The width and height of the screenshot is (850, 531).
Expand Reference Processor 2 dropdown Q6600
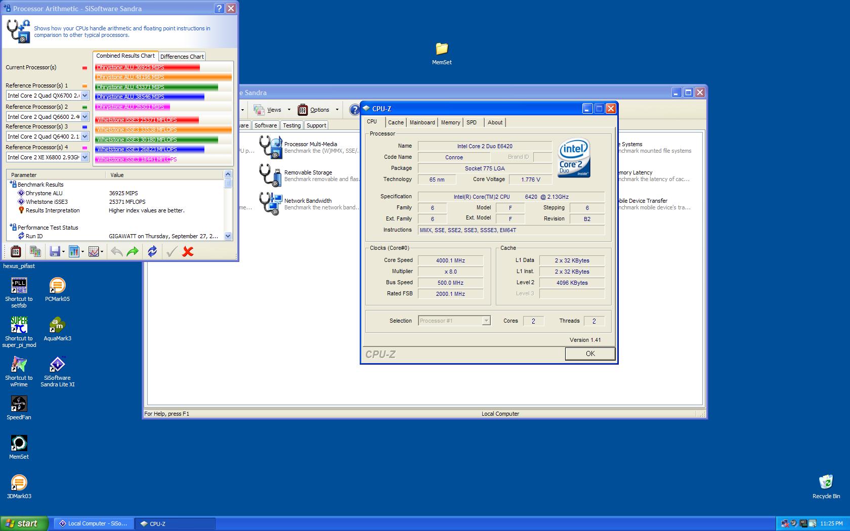coord(84,117)
